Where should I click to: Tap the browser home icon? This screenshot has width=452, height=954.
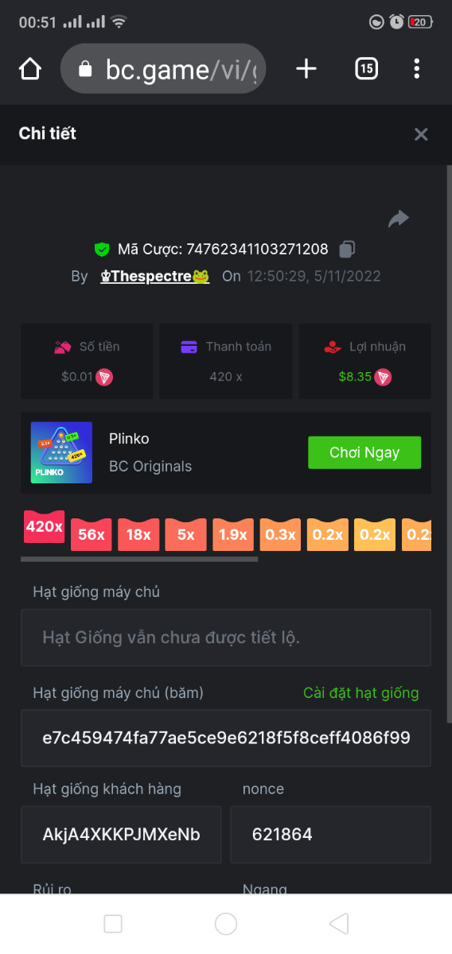tap(29, 69)
